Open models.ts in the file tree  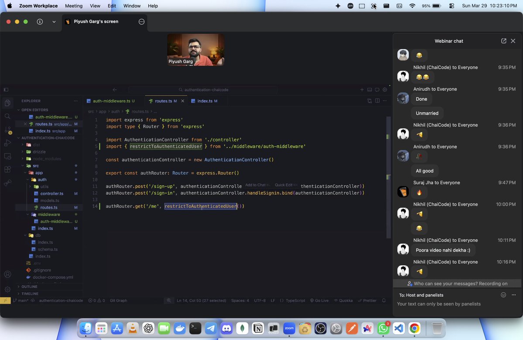pos(50,201)
